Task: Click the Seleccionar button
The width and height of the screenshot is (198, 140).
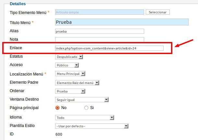Action: point(158,12)
